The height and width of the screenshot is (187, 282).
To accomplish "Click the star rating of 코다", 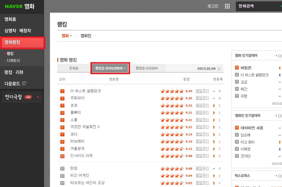I will point(172,134).
